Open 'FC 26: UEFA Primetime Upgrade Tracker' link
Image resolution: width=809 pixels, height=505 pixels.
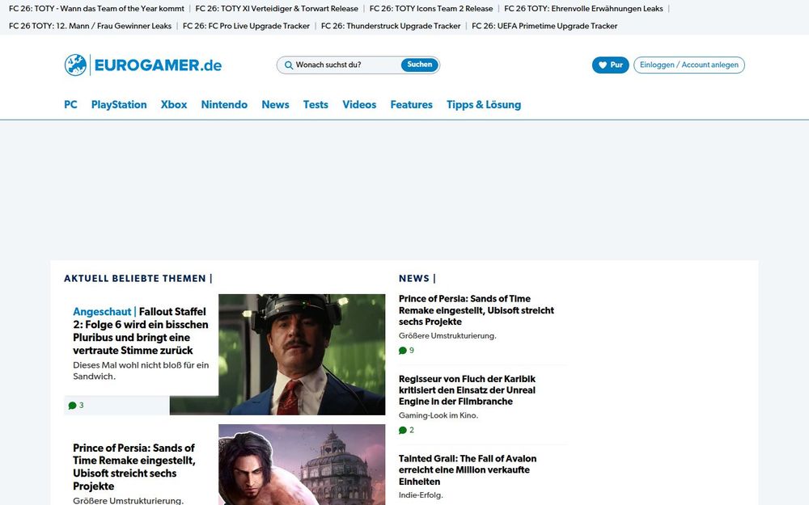[544, 26]
